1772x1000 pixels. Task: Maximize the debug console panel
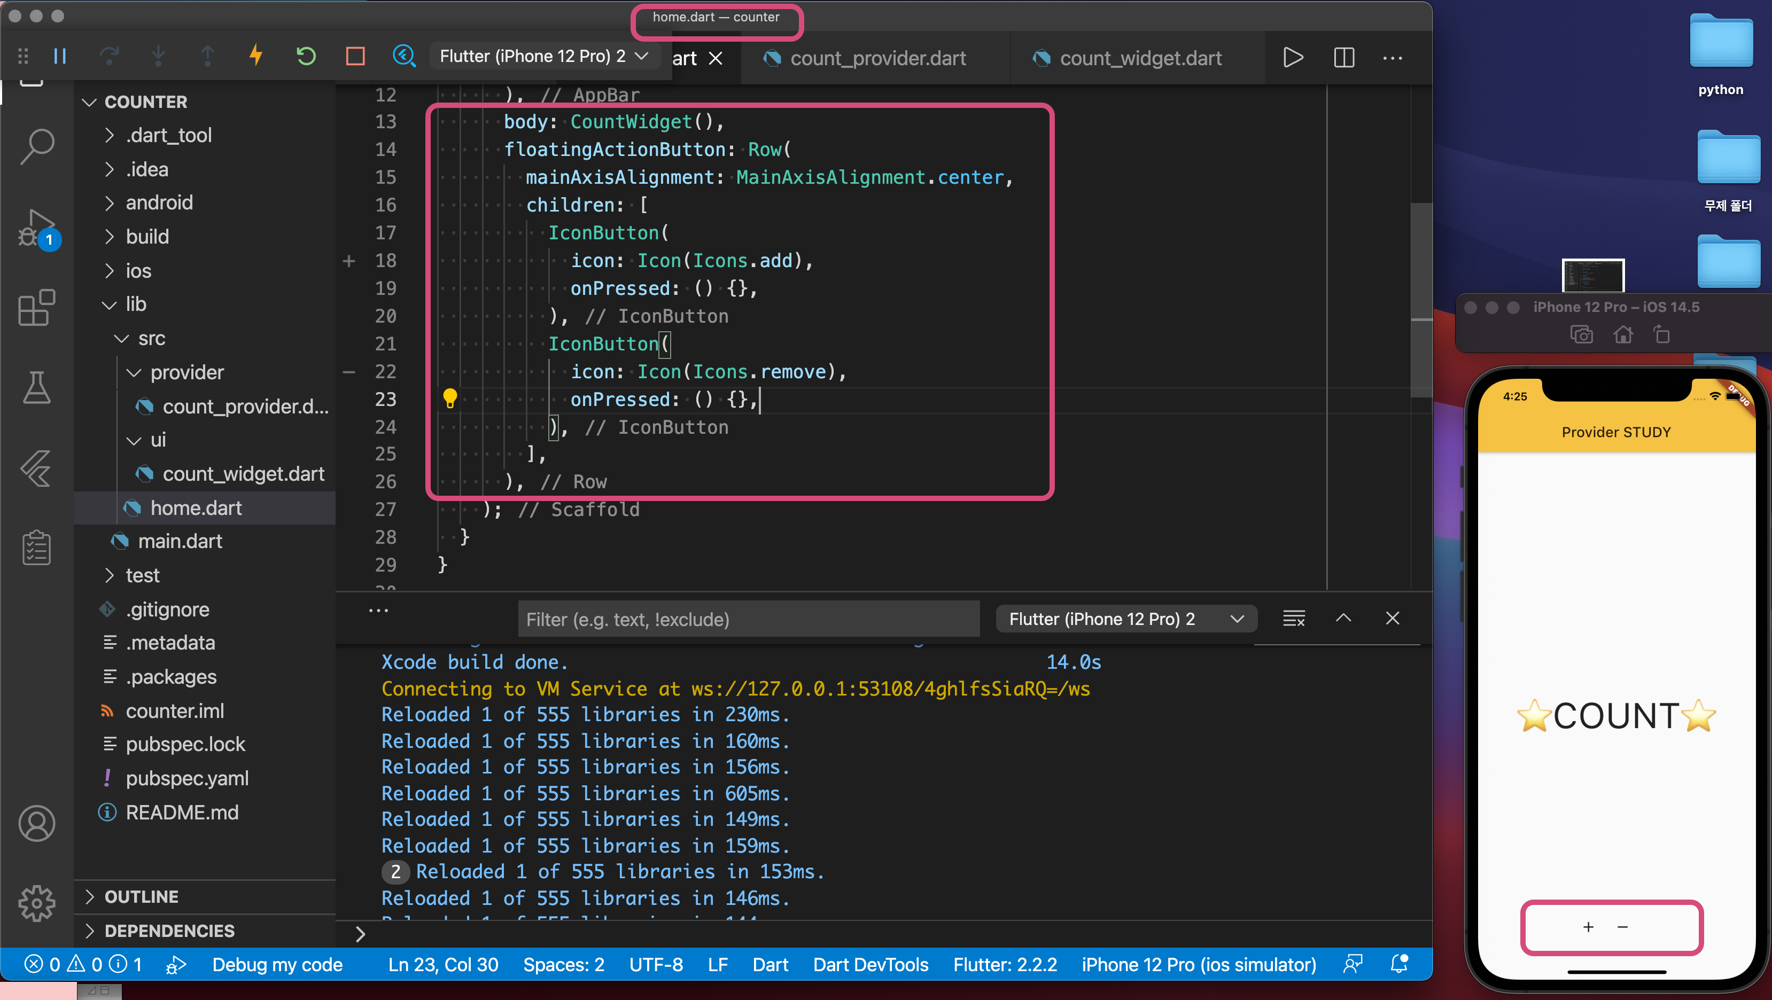click(x=1343, y=618)
